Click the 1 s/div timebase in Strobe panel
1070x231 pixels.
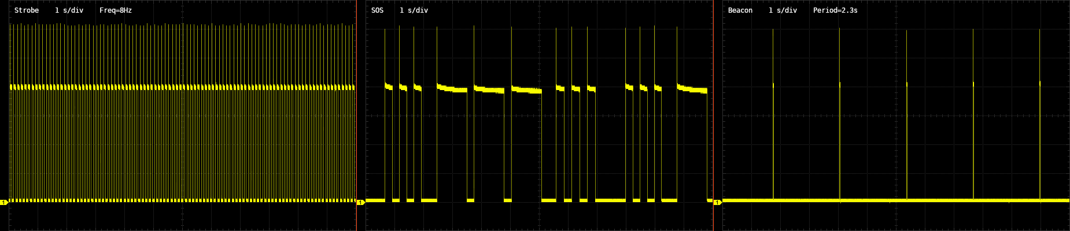click(69, 10)
